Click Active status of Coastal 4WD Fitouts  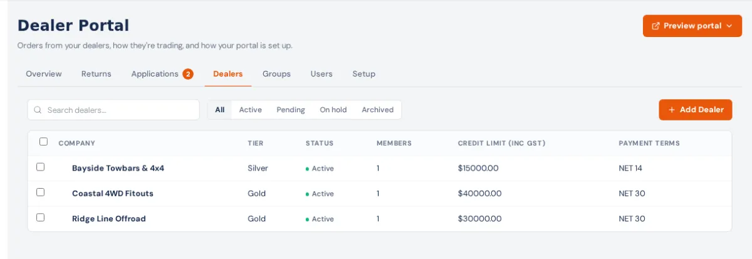[x=320, y=194]
